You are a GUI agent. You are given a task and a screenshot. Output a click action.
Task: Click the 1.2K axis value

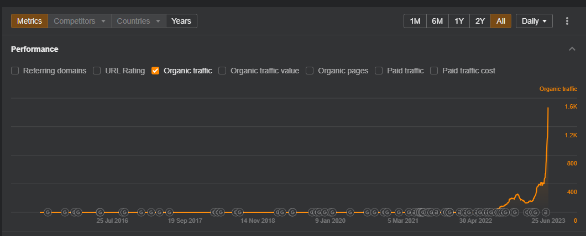pyautogui.click(x=571, y=135)
